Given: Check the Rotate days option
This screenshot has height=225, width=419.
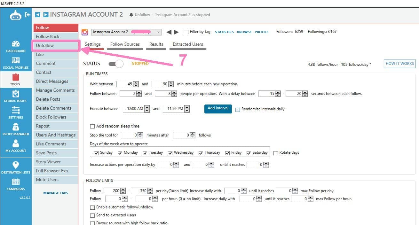Looking at the screenshot, I should pos(276,153).
